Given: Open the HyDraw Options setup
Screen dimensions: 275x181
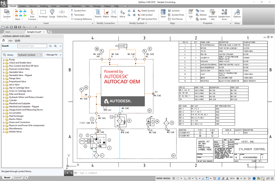Looking at the screenshot, I should 237,14.
